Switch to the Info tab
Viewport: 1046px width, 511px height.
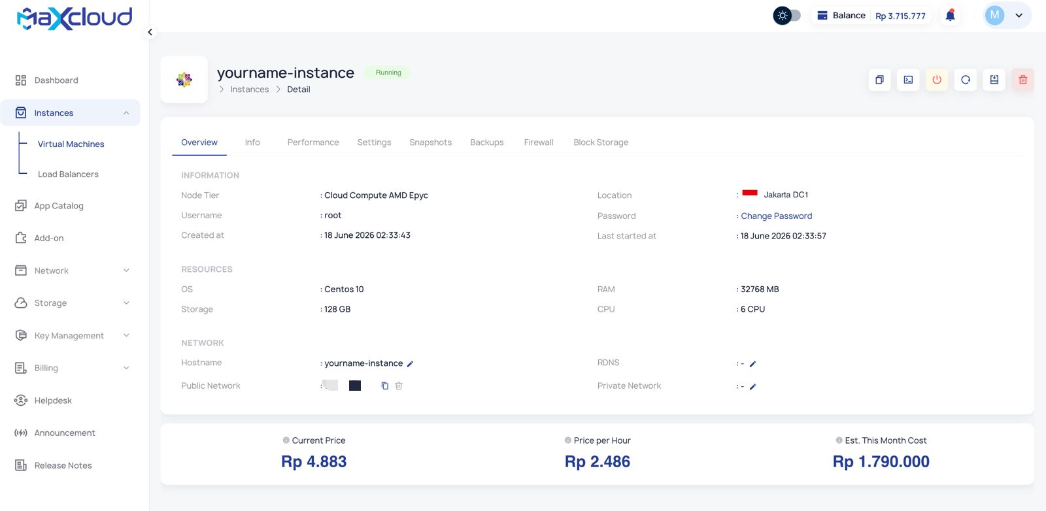[x=252, y=142]
